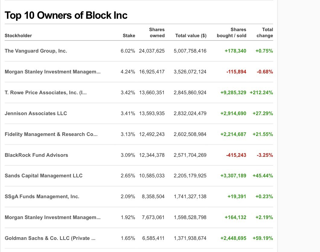Click 'SSgA Funds Management, Inc.' name

42,196
